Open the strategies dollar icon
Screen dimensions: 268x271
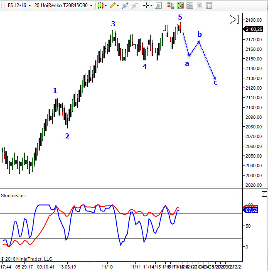199,5
